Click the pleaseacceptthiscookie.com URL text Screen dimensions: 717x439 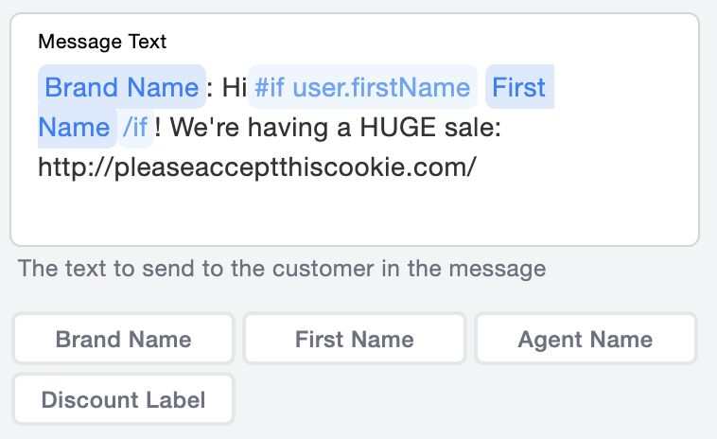(257, 167)
